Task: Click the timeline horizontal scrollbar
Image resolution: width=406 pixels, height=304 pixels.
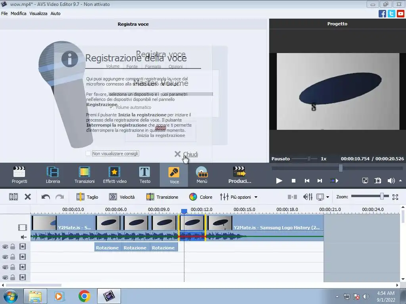Action: pyautogui.click(x=34, y=285)
